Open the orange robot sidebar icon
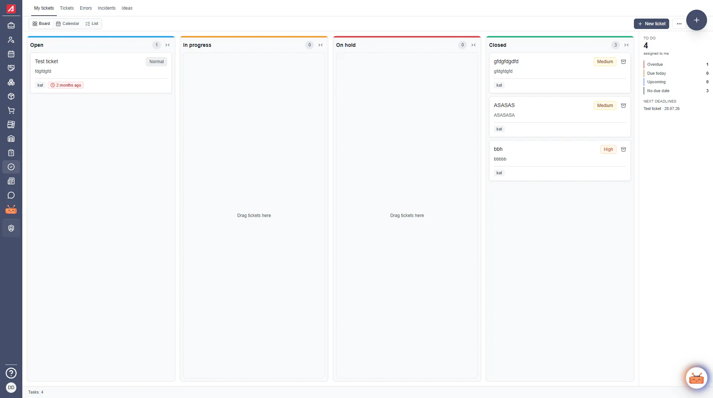713x398 pixels. tap(11, 210)
